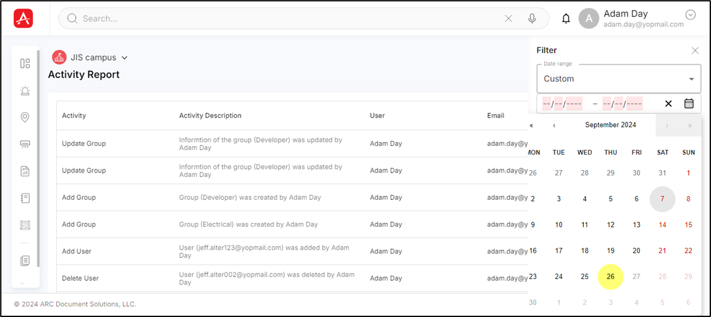
Task: Expand the Adam Day account menu
Action: pos(690,15)
